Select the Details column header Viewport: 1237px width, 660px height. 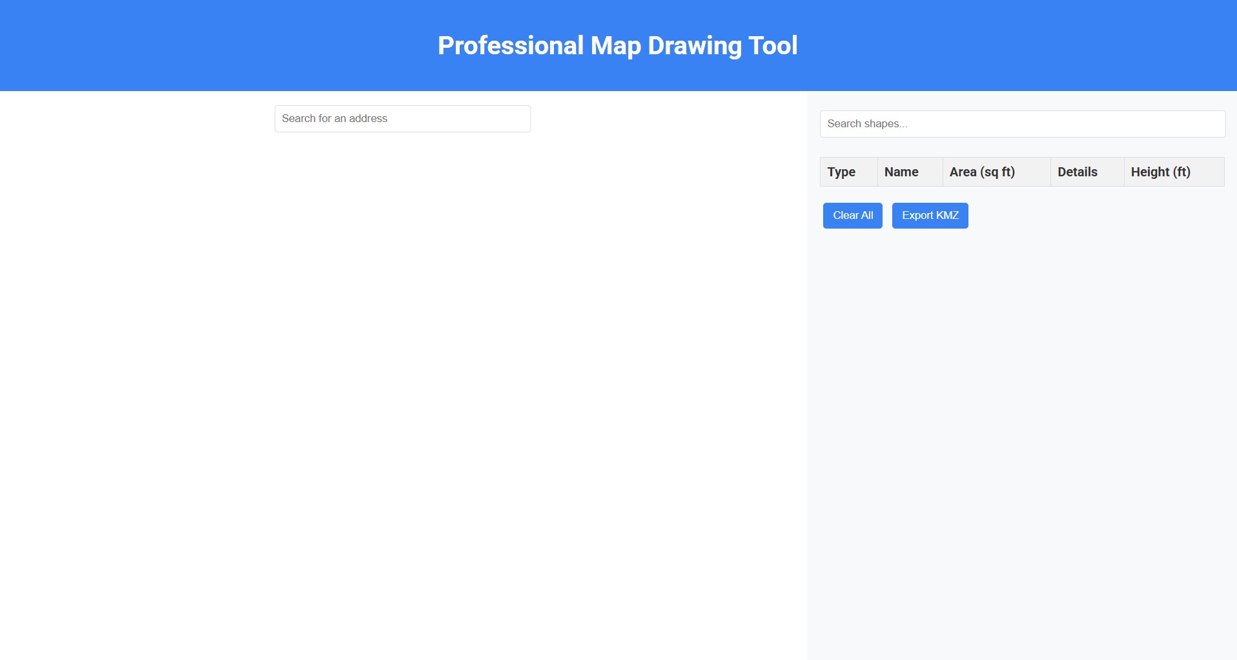[1077, 172]
